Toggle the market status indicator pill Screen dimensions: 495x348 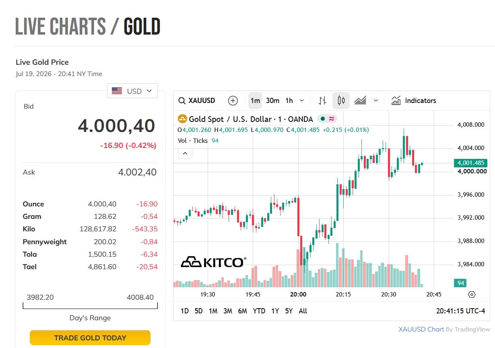327,119
